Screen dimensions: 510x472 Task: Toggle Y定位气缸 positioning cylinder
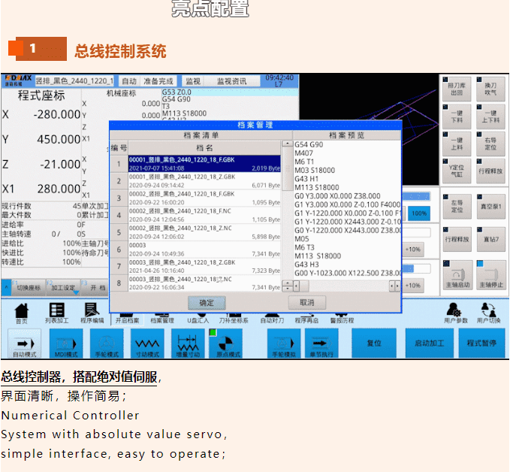[x=457, y=171]
